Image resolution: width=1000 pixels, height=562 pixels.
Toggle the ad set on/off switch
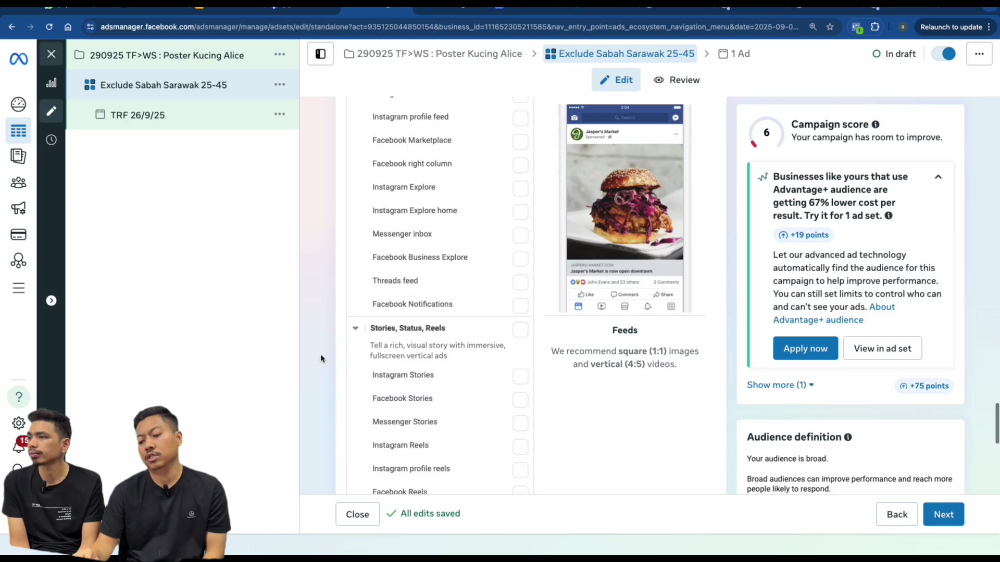944,54
